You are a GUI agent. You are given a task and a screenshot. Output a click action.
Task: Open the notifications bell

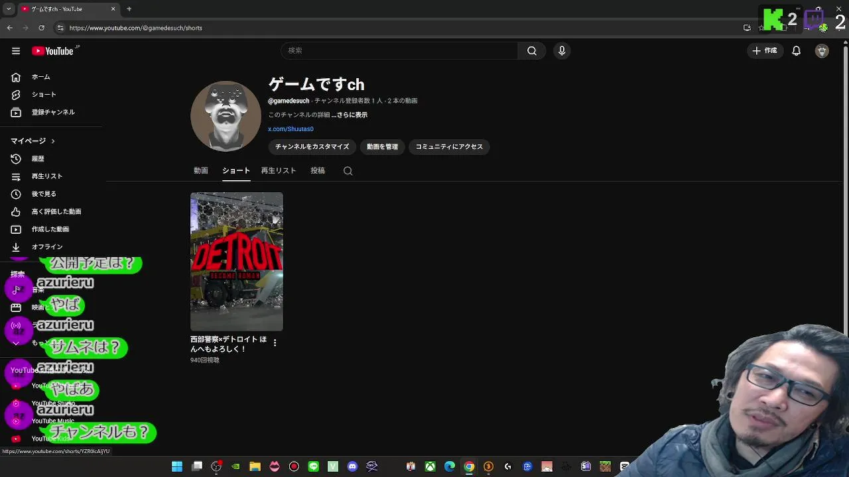(797, 51)
